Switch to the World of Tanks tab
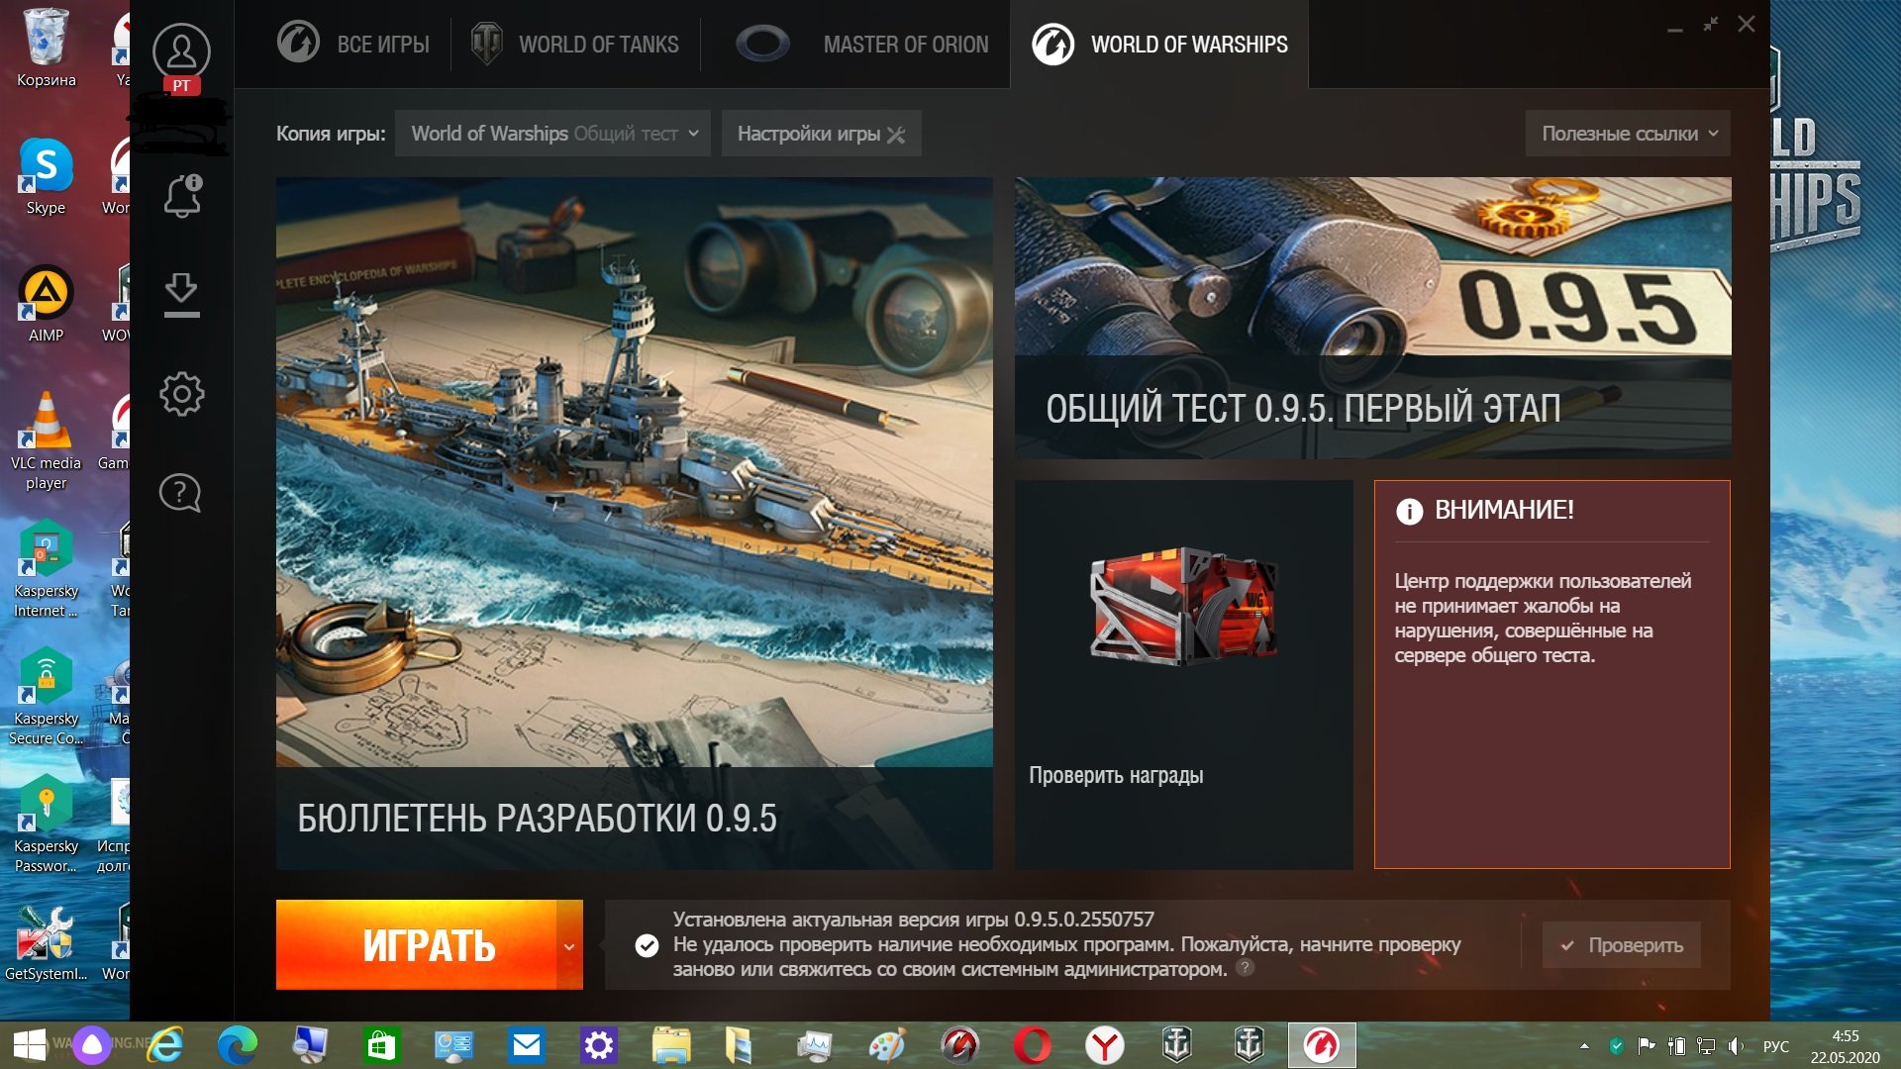This screenshot has width=1901, height=1069. tap(575, 45)
